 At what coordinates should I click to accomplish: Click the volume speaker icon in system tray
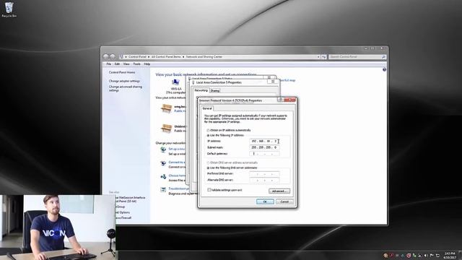coord(425,255)
